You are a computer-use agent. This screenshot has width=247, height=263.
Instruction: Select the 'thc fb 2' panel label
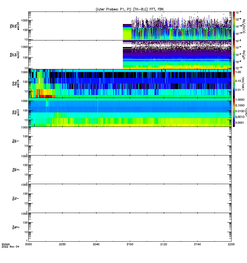[16, 227]
